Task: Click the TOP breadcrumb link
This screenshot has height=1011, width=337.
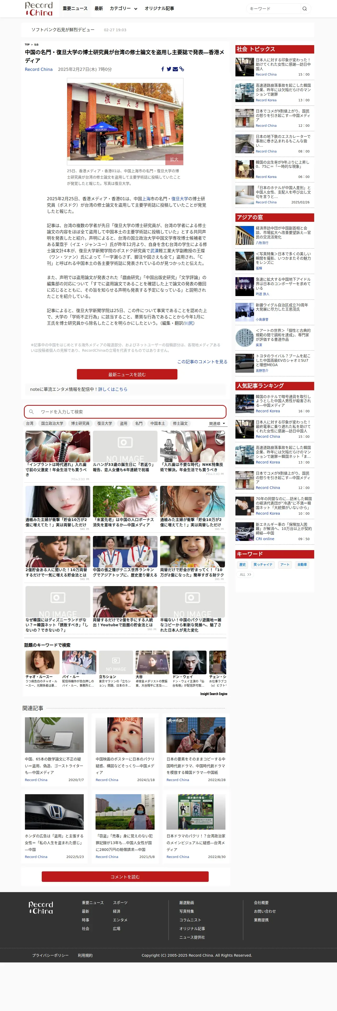Action: 27,45
